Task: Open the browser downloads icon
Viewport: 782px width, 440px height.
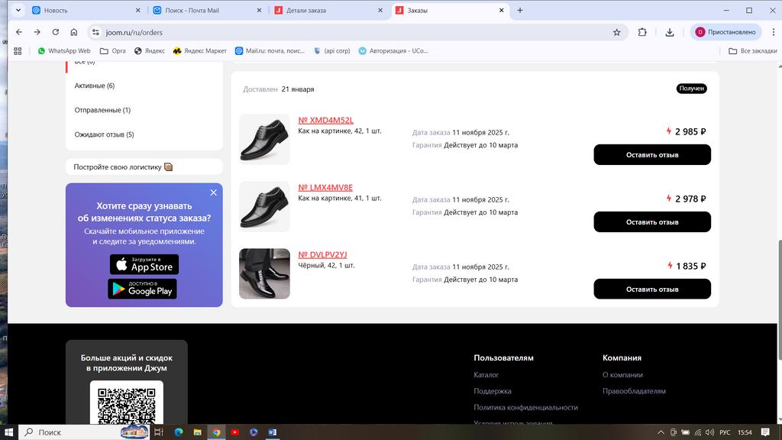Action: tap(670, 32)
